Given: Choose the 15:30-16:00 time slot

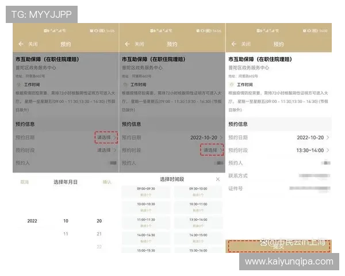Looking at the screenshot, I should [x=198, y=251].
